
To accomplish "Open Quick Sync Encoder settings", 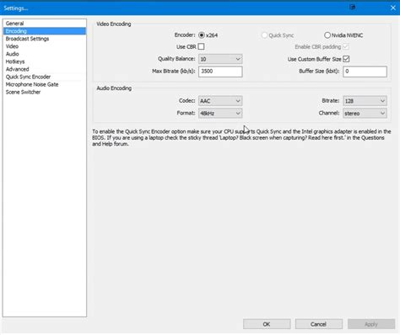I will click(x=45, y=77).
